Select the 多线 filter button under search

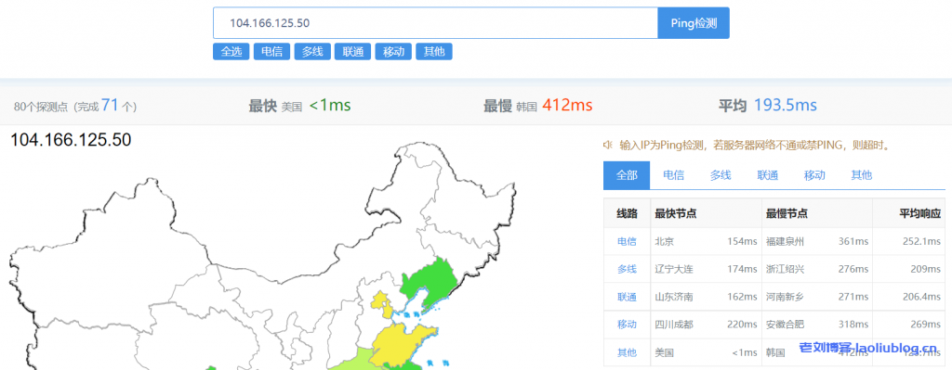[312, 52]
